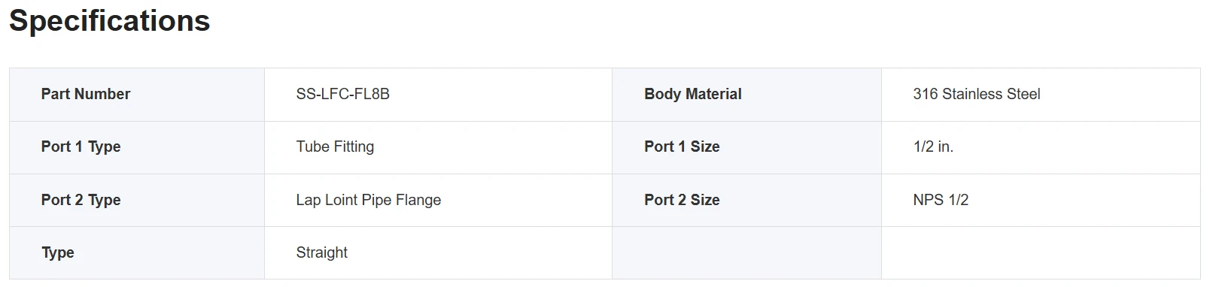Select the Port 1 Size label
1210x287 pixels.
pyautogui.click(x=682, y=147)
